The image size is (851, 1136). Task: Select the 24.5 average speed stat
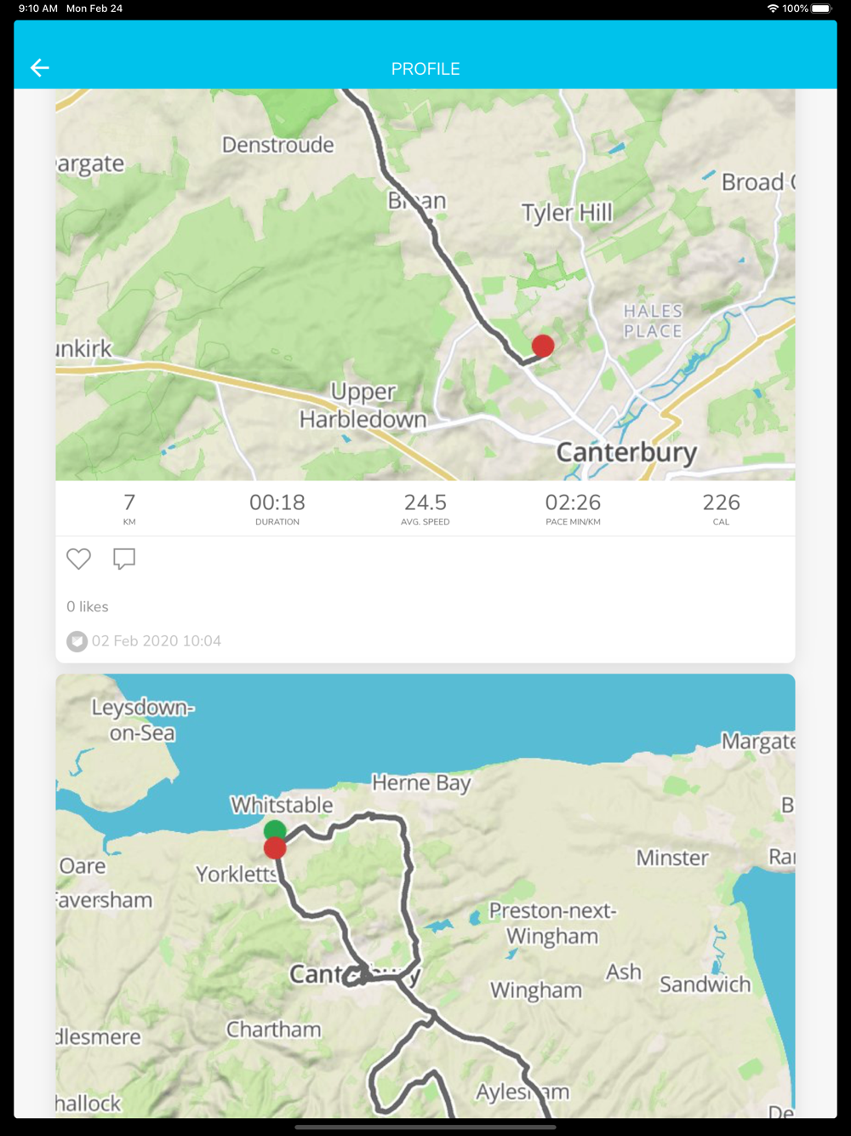coord(425,508)
